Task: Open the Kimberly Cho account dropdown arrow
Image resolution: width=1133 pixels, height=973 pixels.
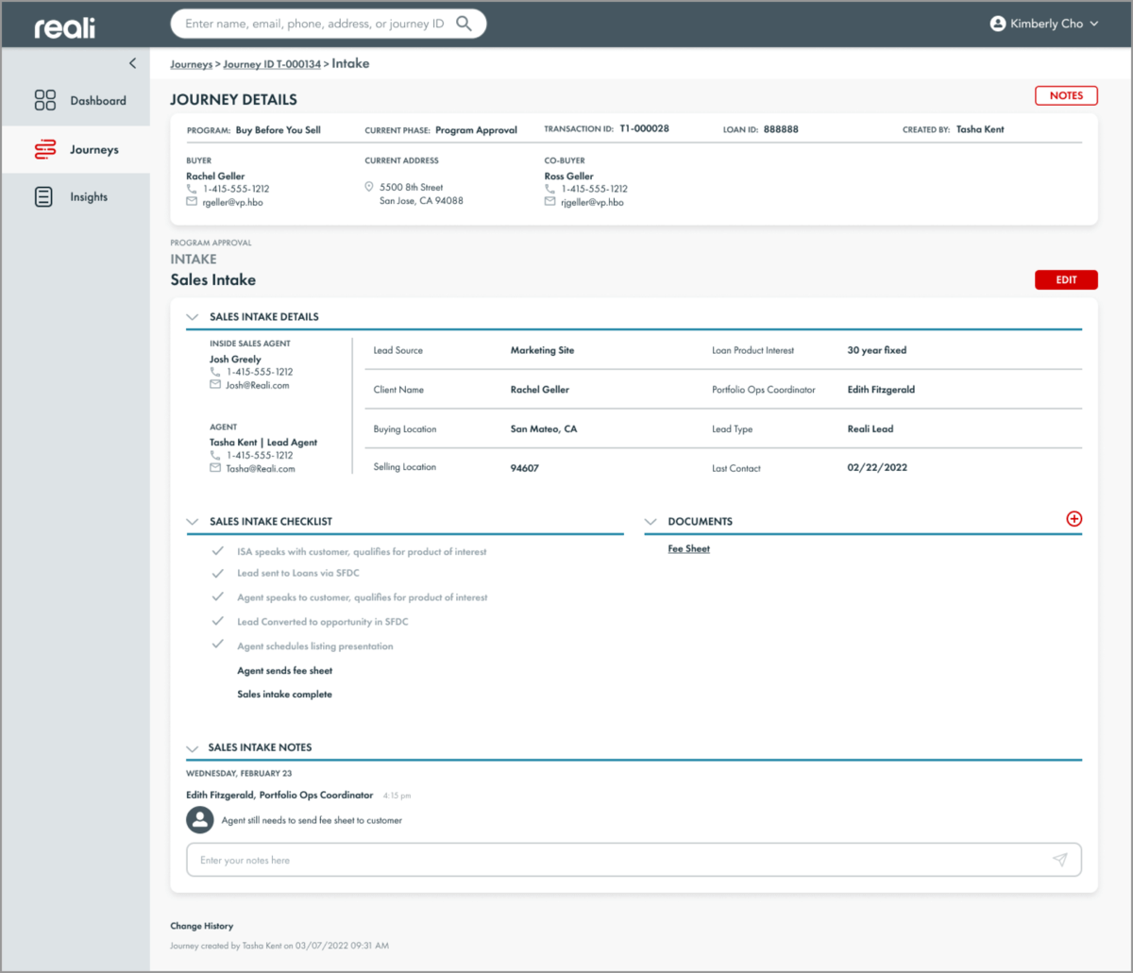Action: (x=1094, y=24)
